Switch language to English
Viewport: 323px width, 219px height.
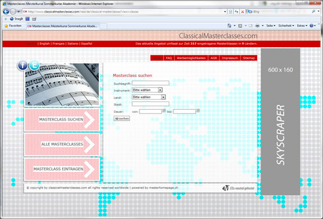[x=45, y=44]
